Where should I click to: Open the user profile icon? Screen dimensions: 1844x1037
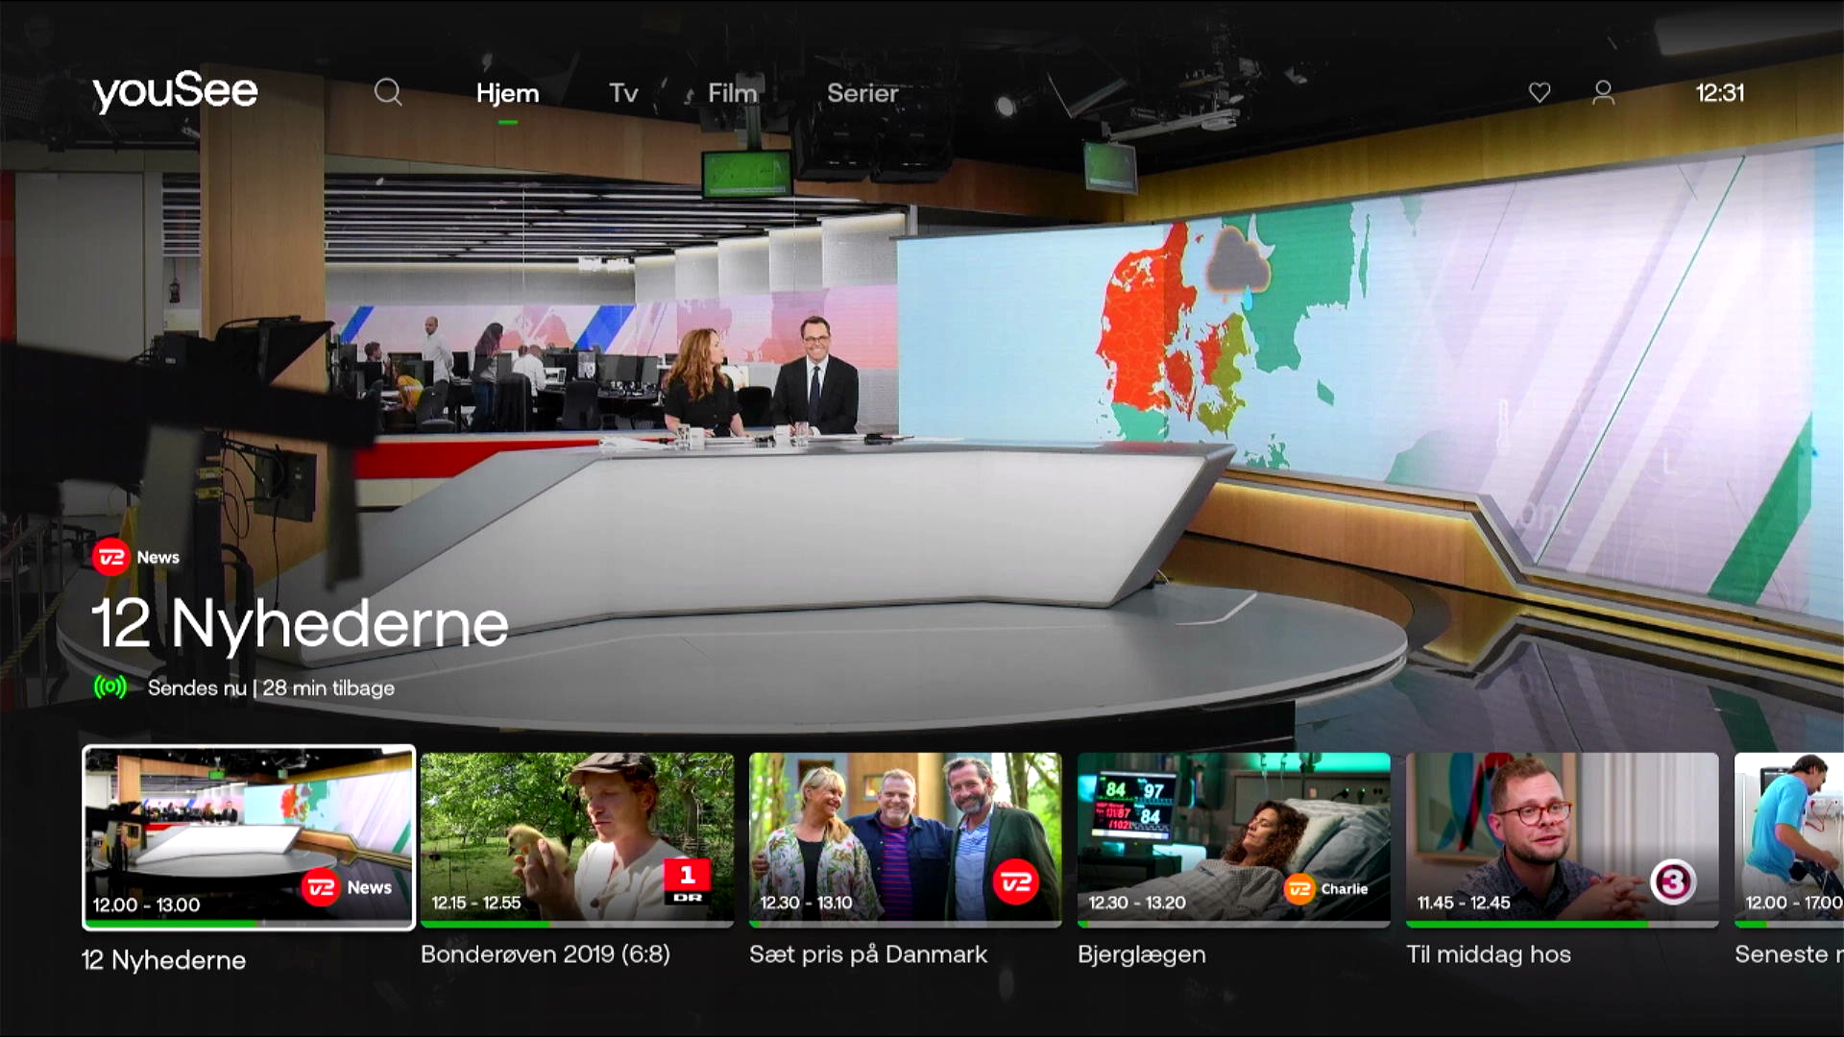pyautogui.click(x=1603, y=92)
